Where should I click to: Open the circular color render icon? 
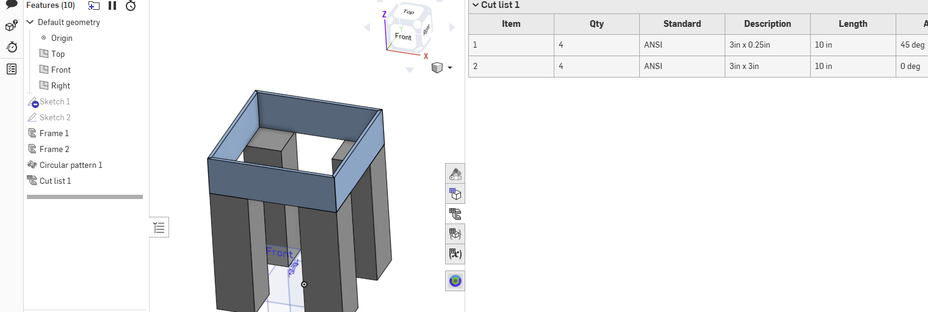tap(455, 281)
